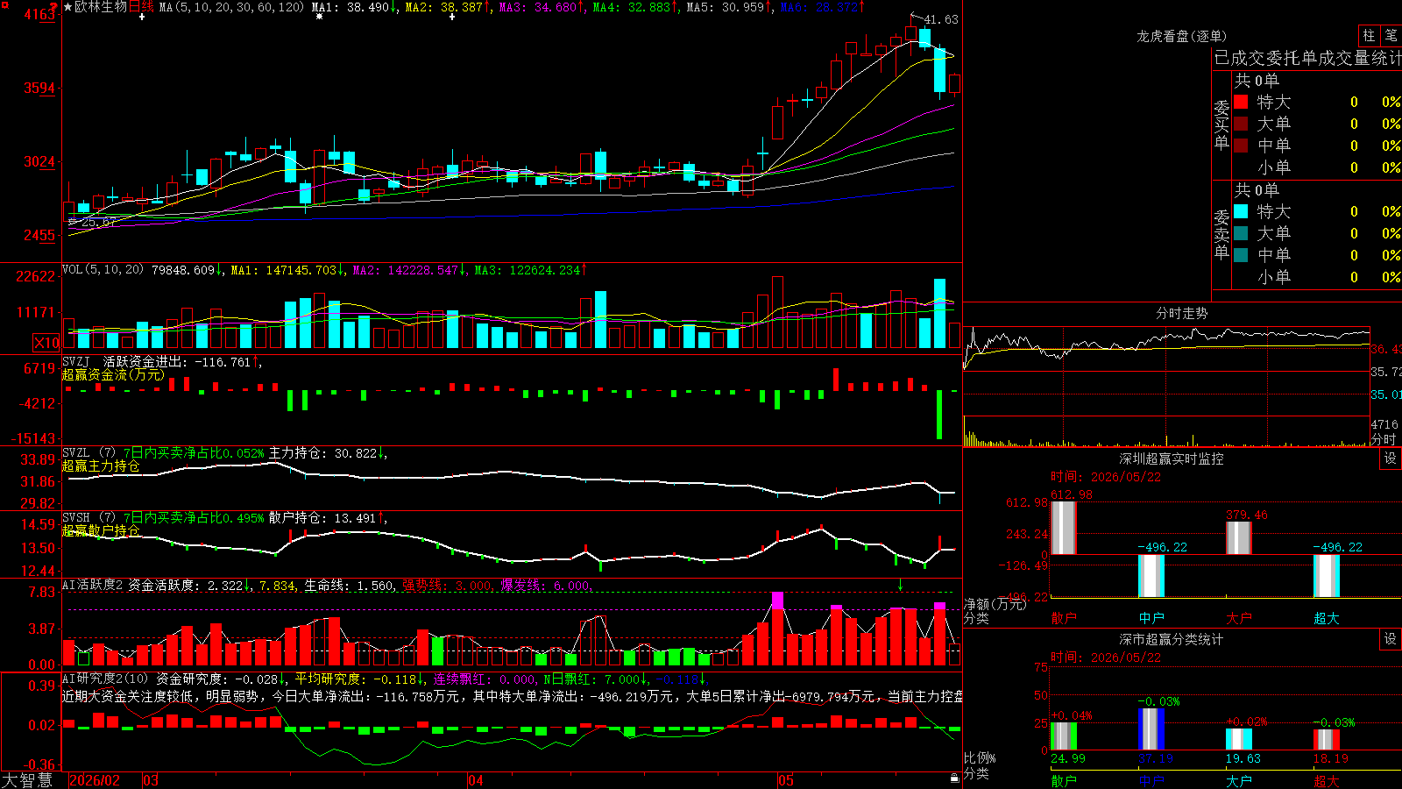Click the 超赢资金流(万元) label
The image size is (1402, 789).
click(x=113, y=374)
